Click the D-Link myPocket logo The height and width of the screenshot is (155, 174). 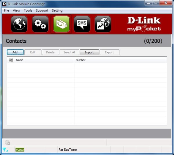coord(144,24)
